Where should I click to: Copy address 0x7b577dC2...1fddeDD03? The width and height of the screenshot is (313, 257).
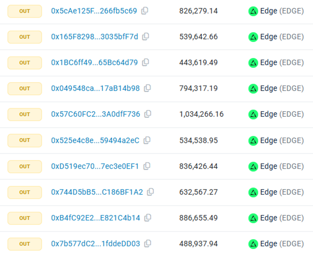(x=148, y=244)
